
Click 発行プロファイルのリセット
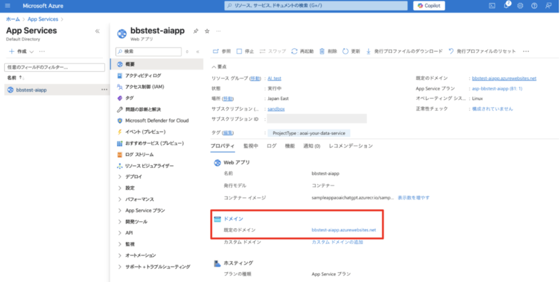[482, 51]
